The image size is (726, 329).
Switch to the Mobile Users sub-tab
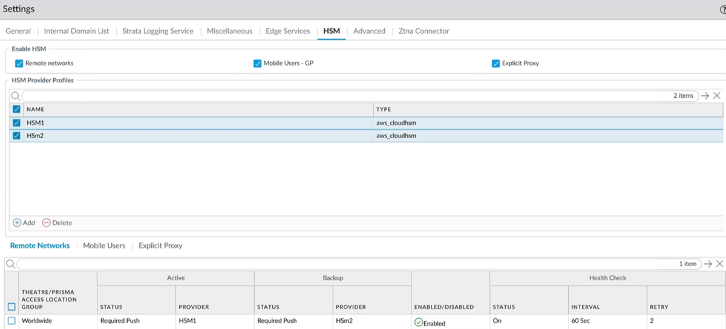[x=104, y=246]
